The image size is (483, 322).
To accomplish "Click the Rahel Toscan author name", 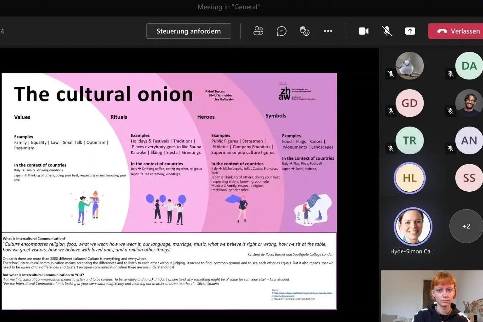I will coord(215,91).
